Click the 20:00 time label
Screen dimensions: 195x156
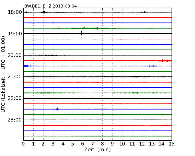15,55
